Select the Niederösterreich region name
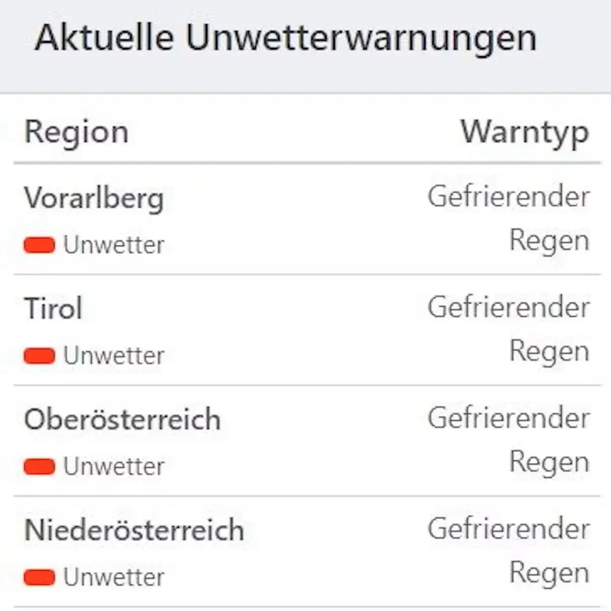Viewport: 611px width, 611px height. (134, 530)
